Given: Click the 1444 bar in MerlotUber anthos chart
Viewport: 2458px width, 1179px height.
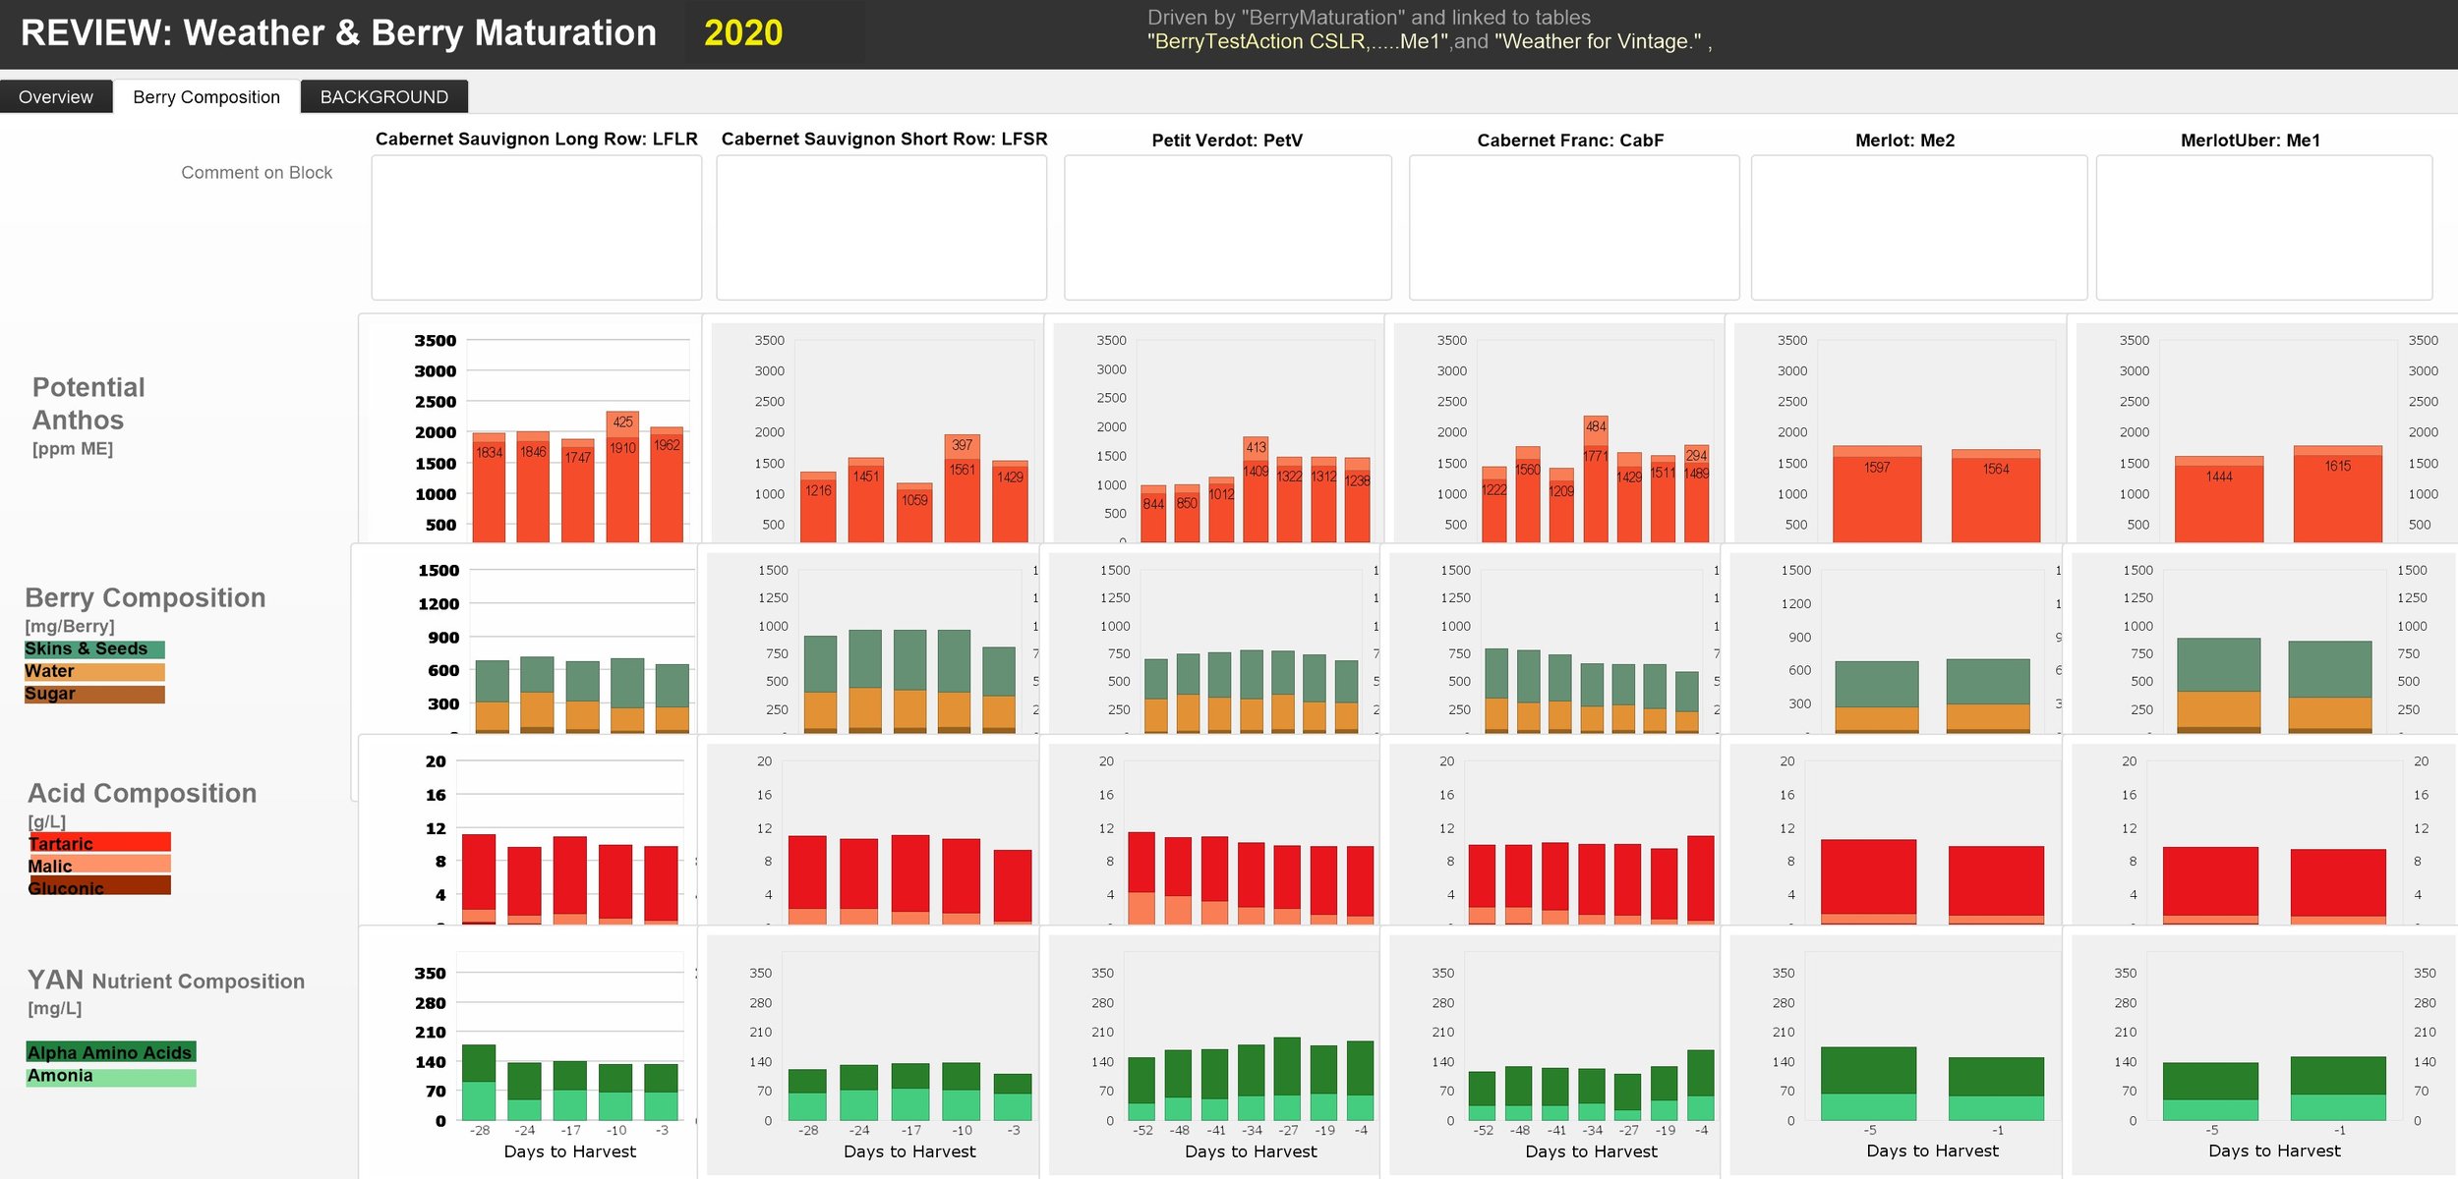Looking at the screenshot, I should 2219,504.
